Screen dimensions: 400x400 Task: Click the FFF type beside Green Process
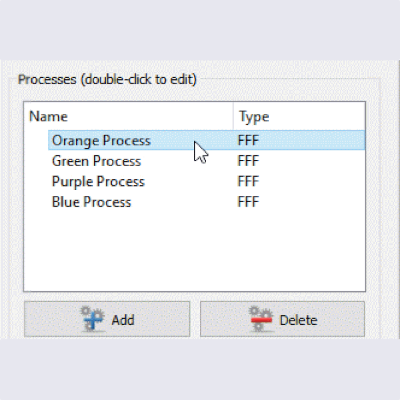pos(248,161)
